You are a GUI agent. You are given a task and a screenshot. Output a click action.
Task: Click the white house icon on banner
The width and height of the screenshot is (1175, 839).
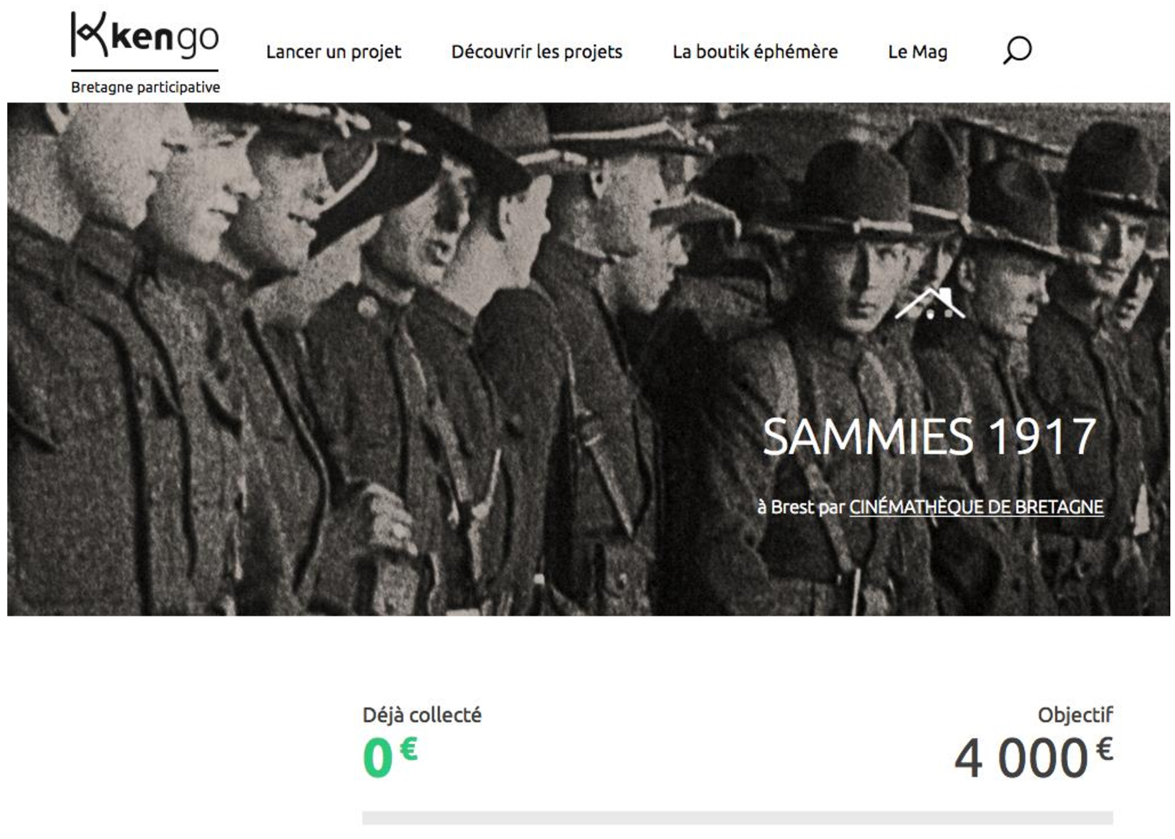click(930, 304)
